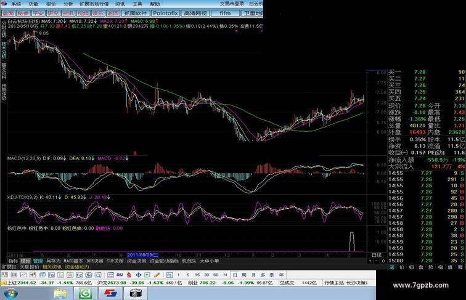Click the 日线 period label
The image size is (466, 300).
[377, 255]
